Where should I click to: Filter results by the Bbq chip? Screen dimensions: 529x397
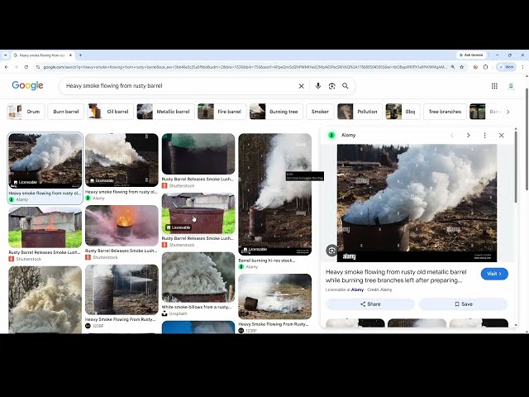point(403,112)
